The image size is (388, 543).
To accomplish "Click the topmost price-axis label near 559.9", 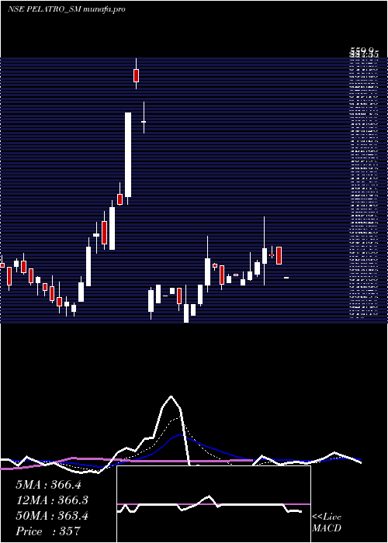I will click(x=363, y=51).
